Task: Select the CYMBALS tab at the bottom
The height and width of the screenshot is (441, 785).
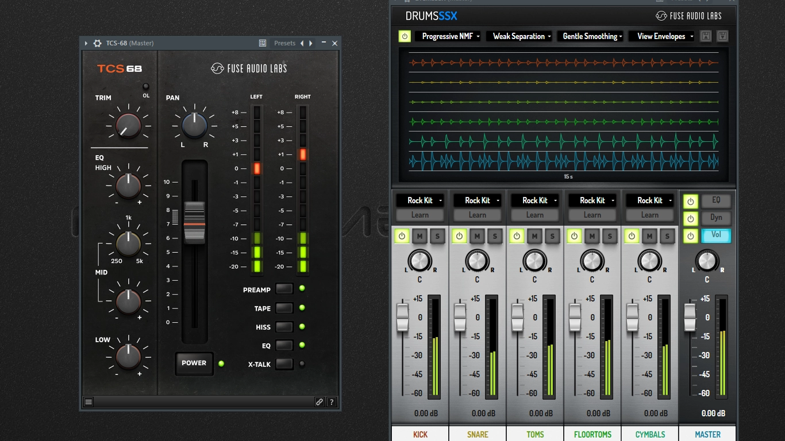Action: pyautogui.click(x=650, y=434)
